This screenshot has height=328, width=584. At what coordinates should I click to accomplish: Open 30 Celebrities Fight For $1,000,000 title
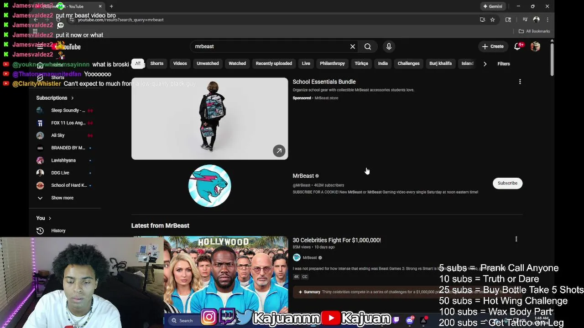pos(337,240)
